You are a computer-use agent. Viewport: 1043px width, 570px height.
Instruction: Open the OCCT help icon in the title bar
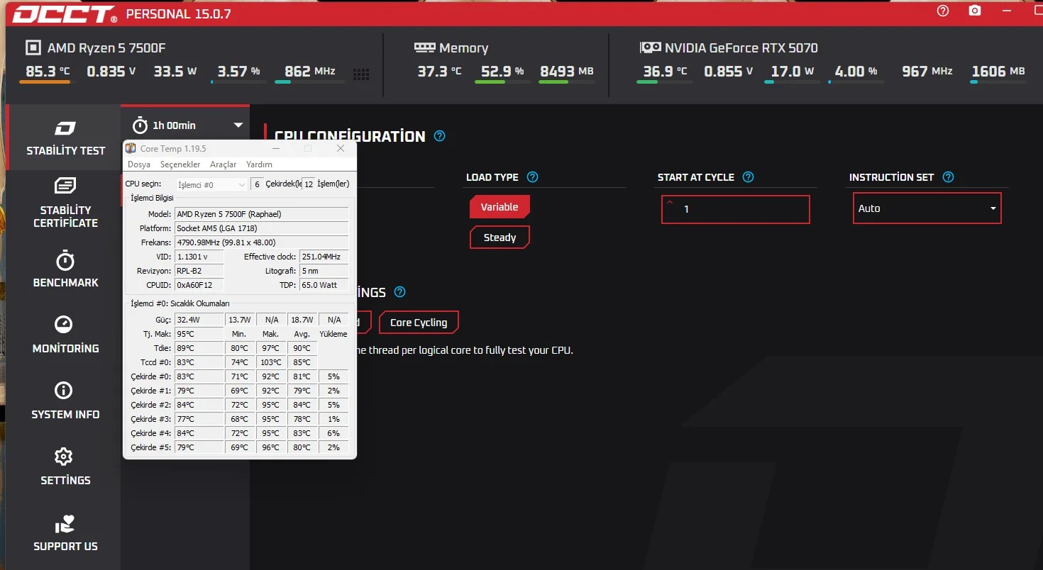[943, 11]
